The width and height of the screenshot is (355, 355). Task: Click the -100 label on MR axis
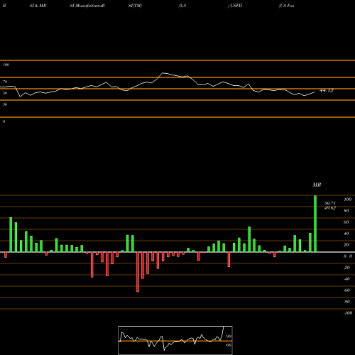coord(348,313)
